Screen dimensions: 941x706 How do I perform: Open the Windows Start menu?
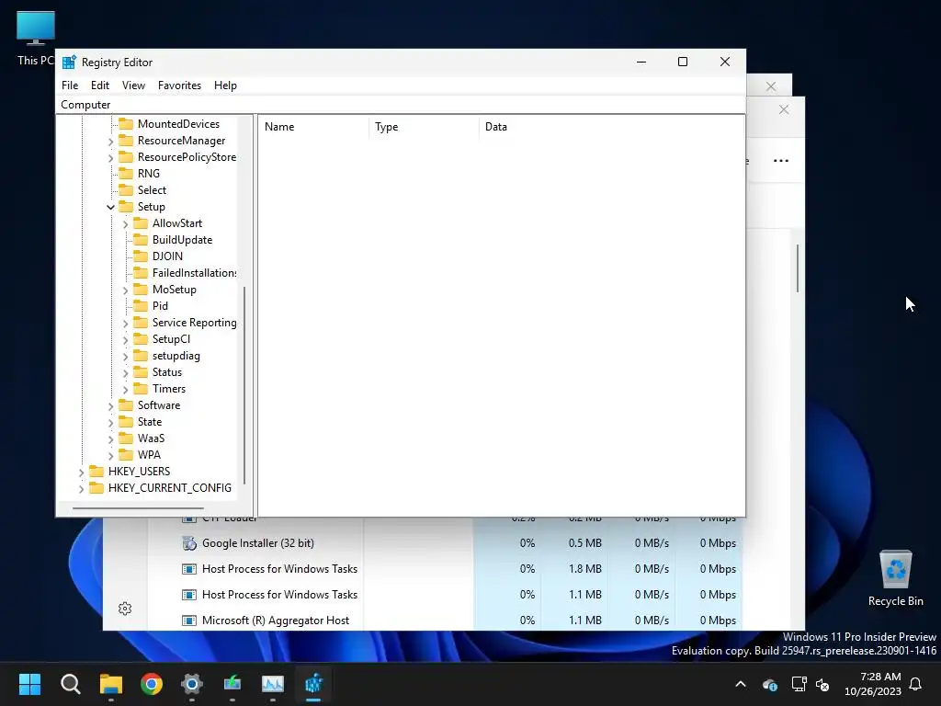[29, 684]
